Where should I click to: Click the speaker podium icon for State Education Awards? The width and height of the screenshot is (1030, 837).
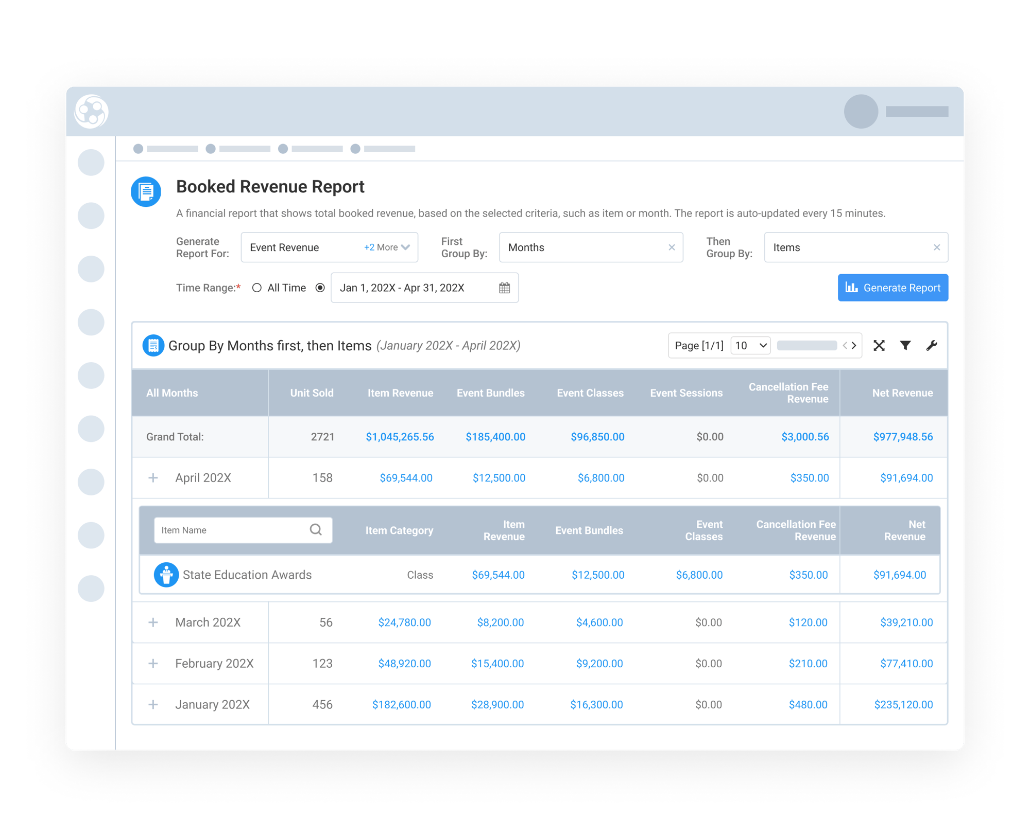166,575
